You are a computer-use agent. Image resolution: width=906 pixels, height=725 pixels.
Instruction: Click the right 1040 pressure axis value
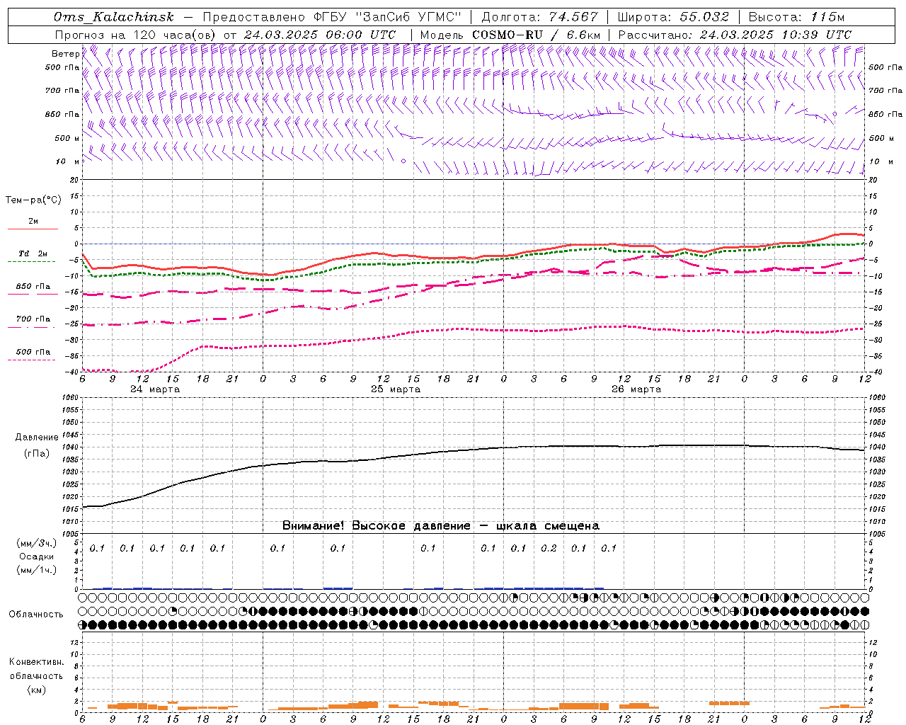pyautogui.click(x=876, y=447)
